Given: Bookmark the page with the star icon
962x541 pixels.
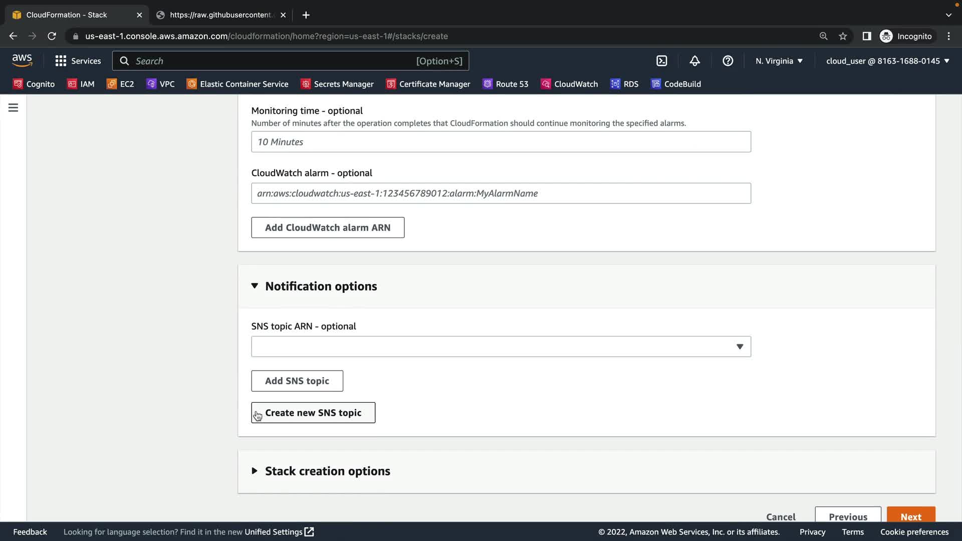Looking at the screenshot, I should point(843,36).
